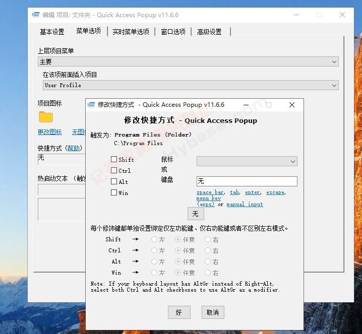Select the 右 radio for Alt
The image size is (362, 334).
point(208,261)
